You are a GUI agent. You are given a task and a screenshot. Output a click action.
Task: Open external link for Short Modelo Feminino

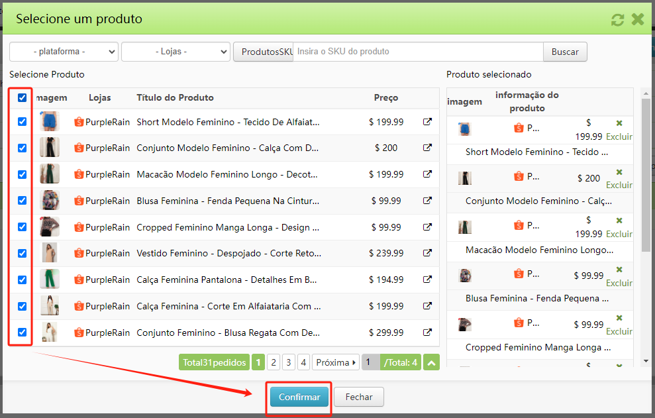click(427, 122)
